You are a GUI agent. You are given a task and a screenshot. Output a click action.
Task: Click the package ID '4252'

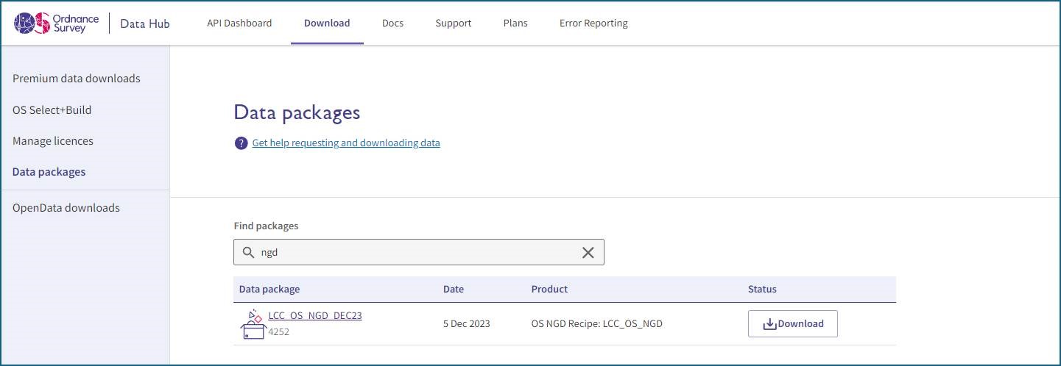[279, 331]
